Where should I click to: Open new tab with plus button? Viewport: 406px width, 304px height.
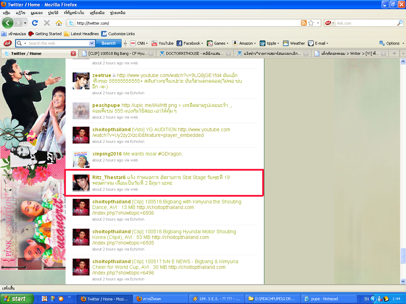click(x=394, y=53)
